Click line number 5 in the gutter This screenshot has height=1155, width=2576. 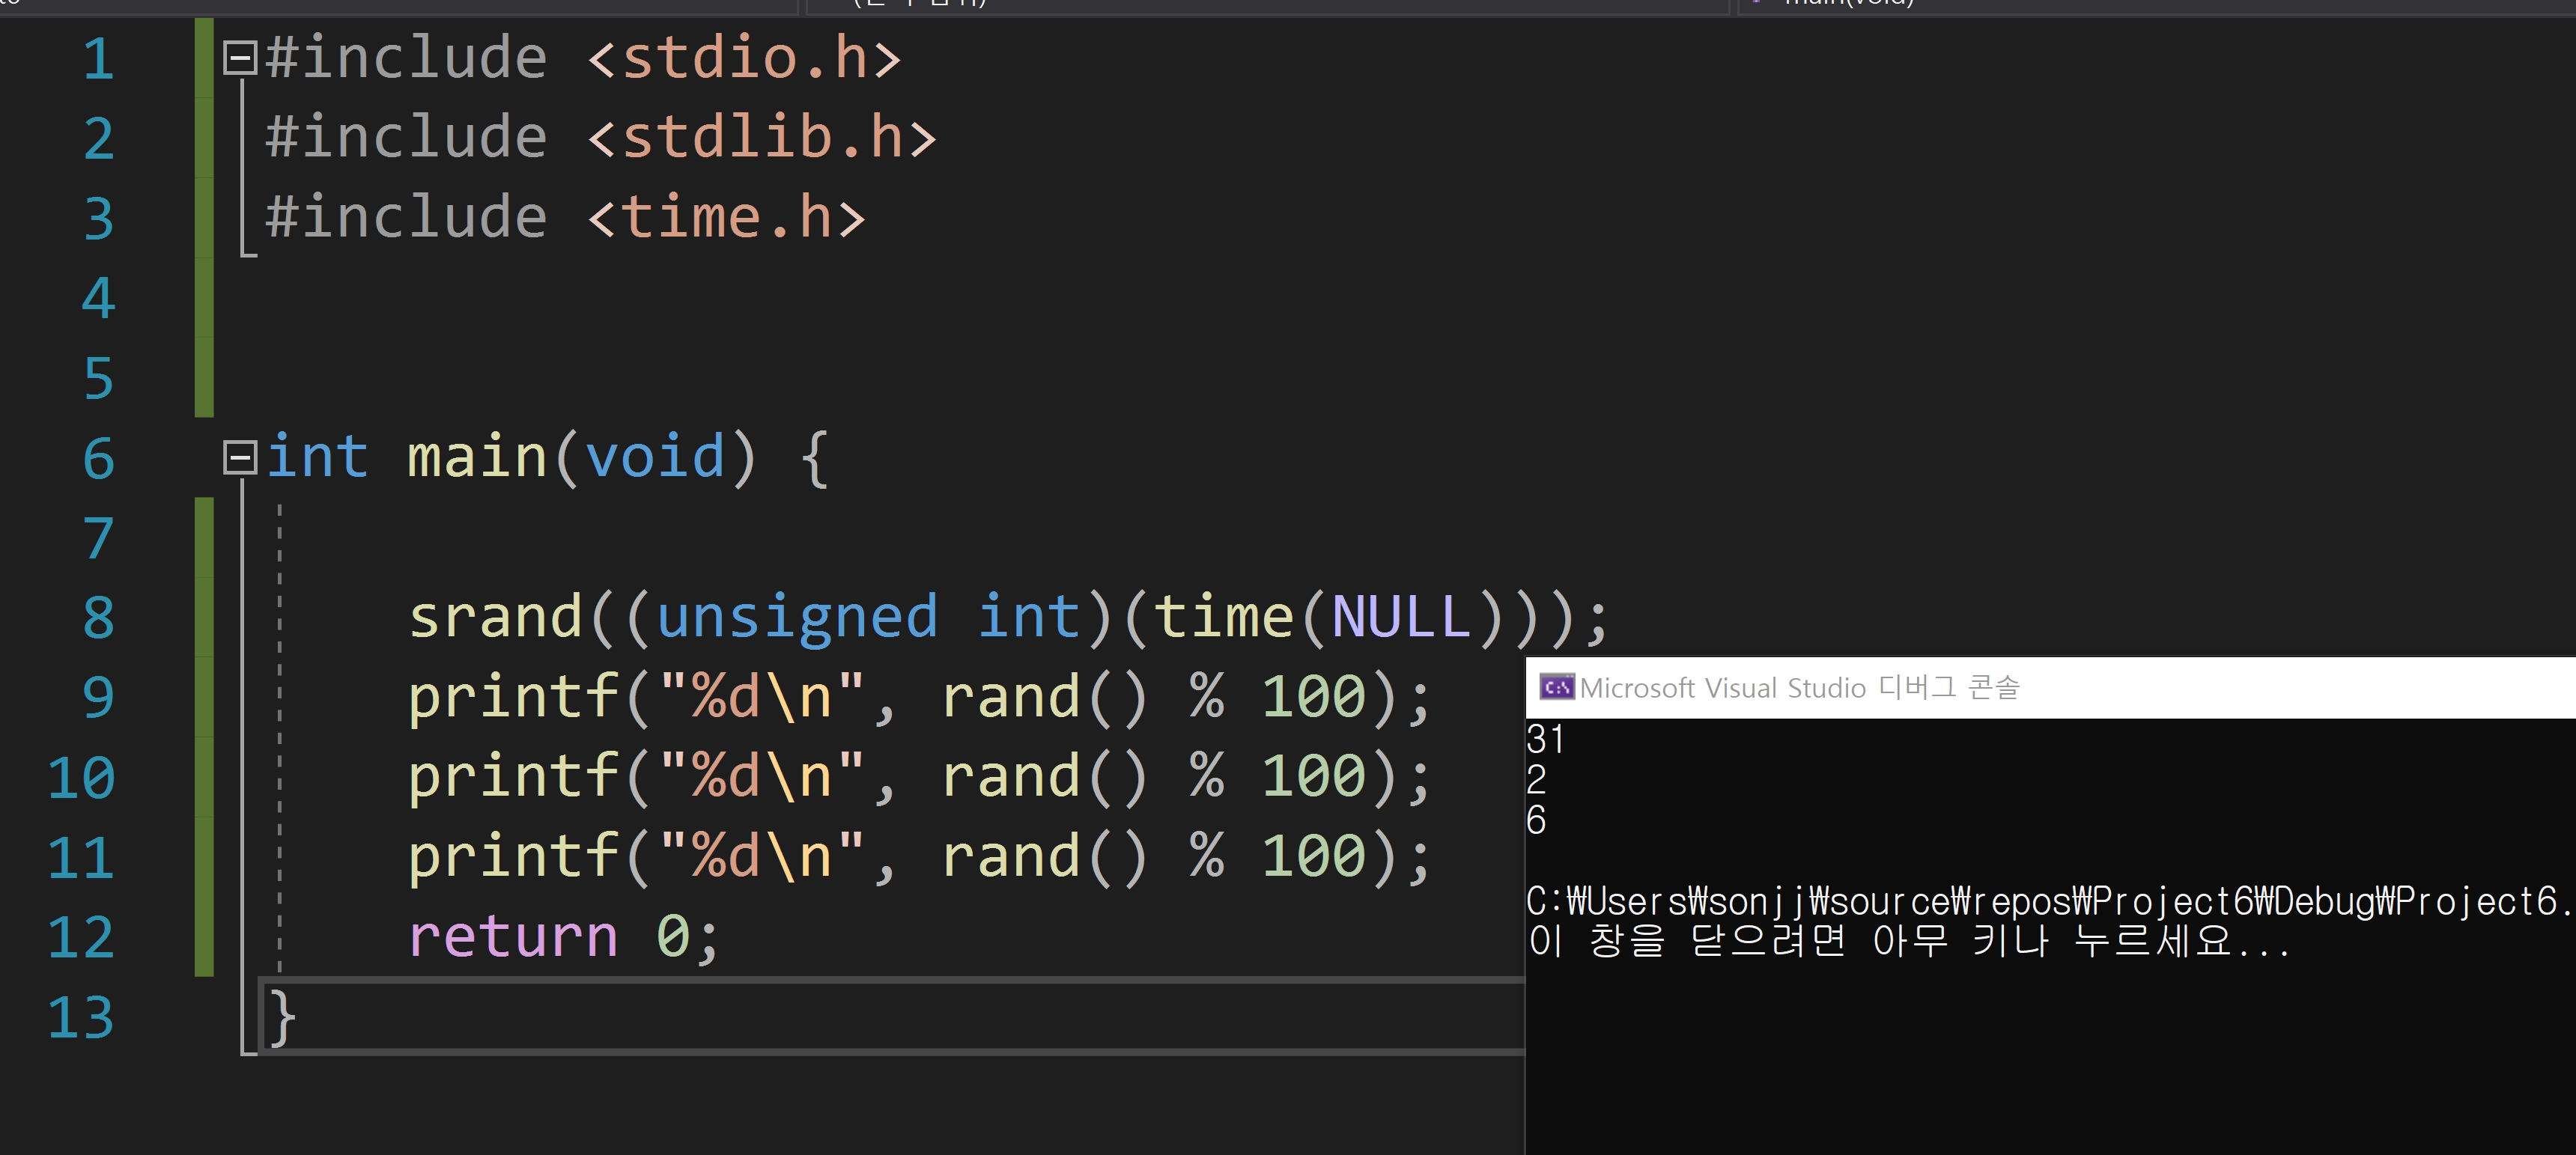98,378
